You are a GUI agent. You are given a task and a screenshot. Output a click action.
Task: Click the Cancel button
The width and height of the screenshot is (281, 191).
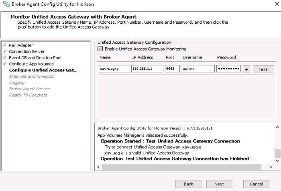(257, 184)
